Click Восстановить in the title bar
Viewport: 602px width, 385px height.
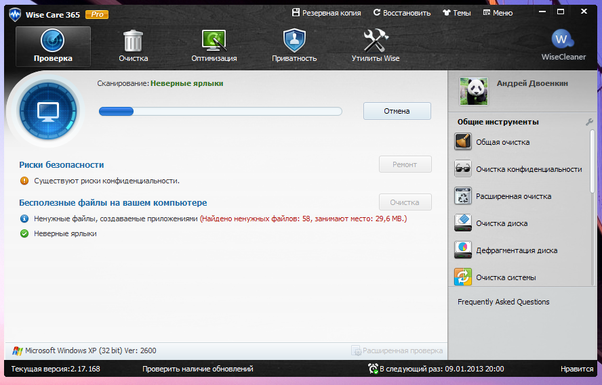point(401,13)
